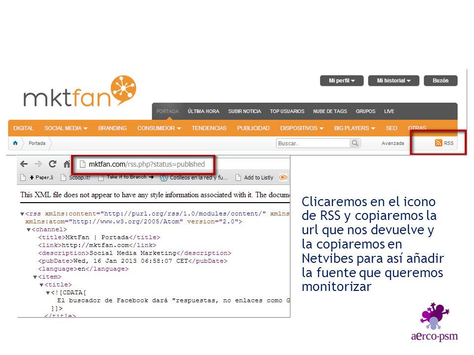
Task: Click the browser forward arrow
Action: (x=38, y=164)
